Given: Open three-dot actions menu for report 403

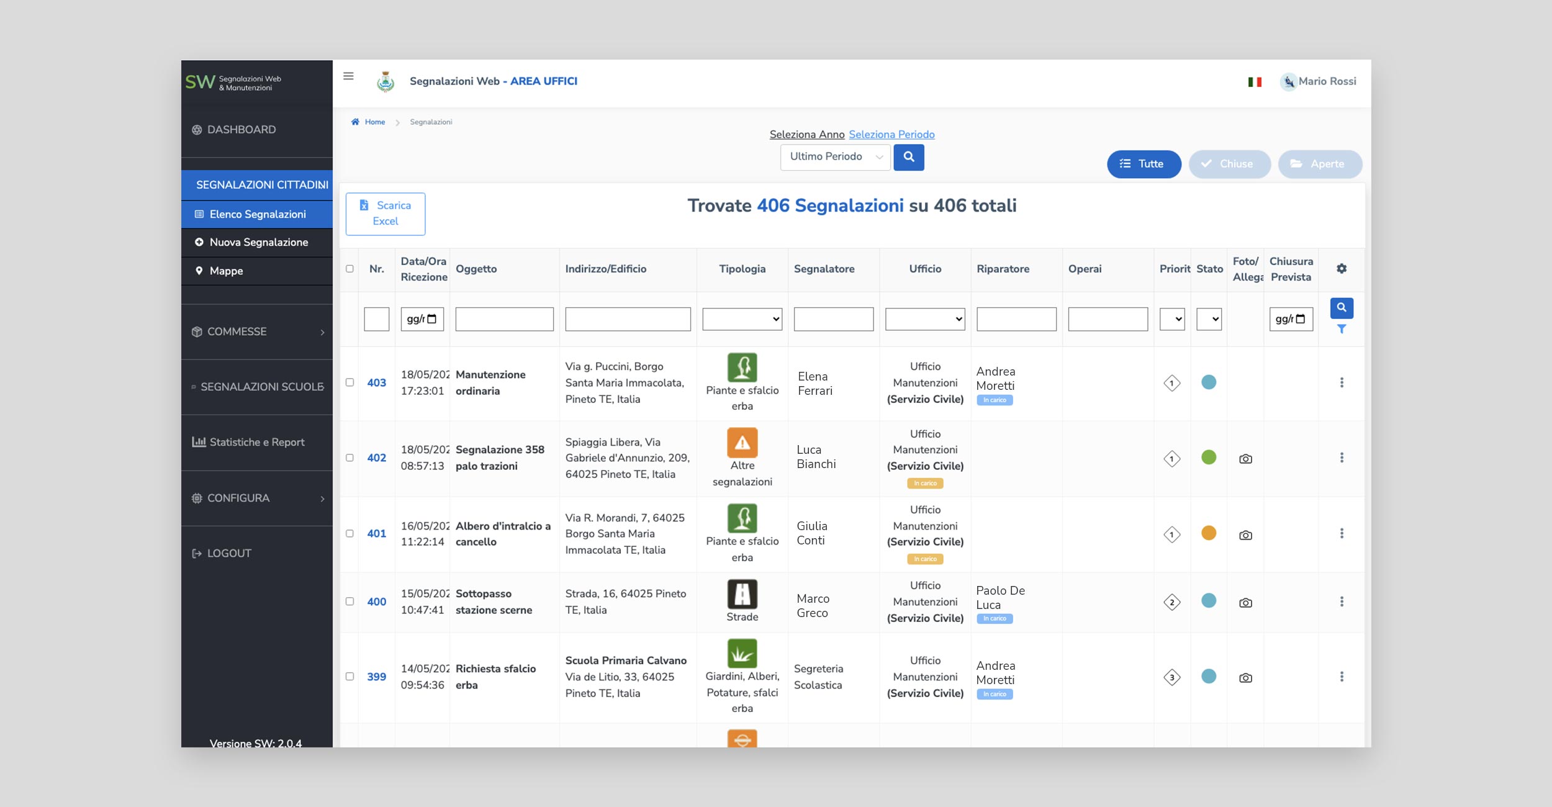Looking at the screenshot, I should (1342, 382).
